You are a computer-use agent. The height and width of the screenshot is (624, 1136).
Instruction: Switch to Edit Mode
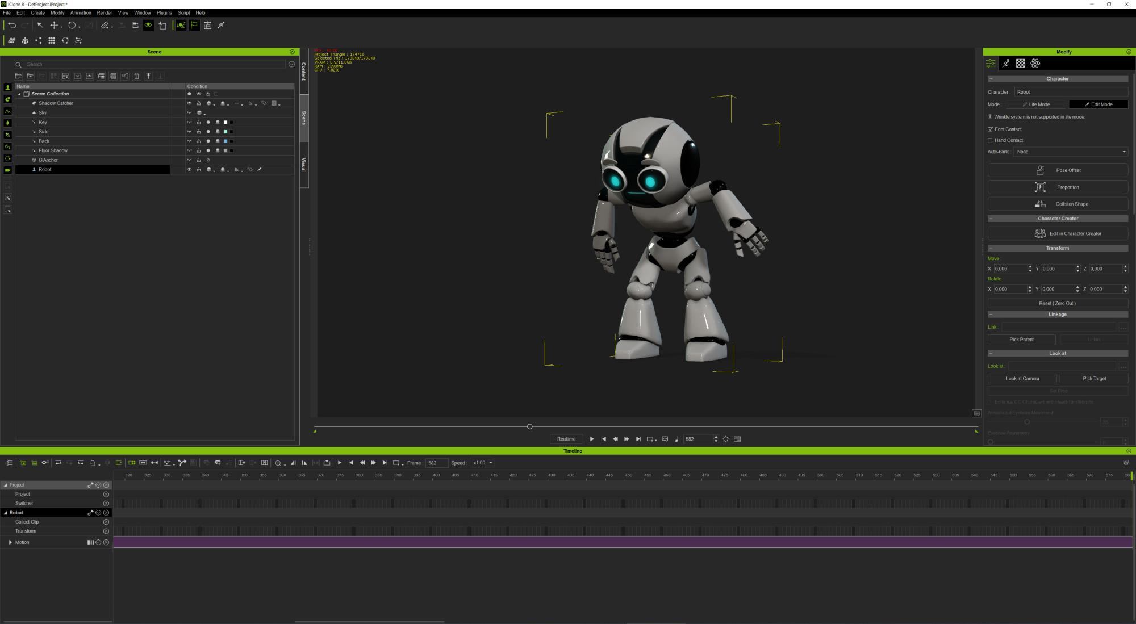click(x=1099, y=104)
